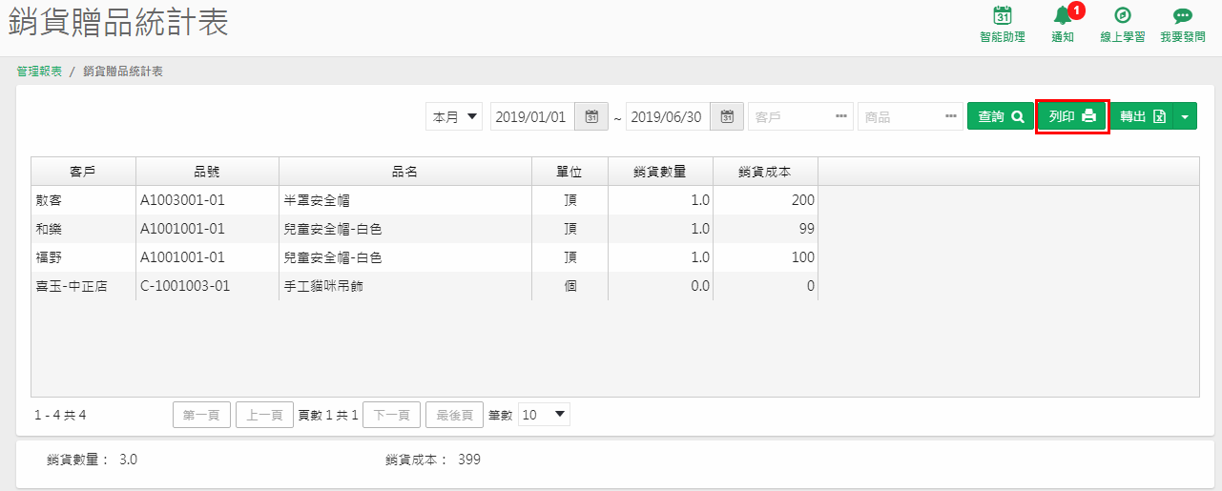Viewport: 1222px width, 491px height.
Task: Sort by the 單位 column header
Action: 570,172
